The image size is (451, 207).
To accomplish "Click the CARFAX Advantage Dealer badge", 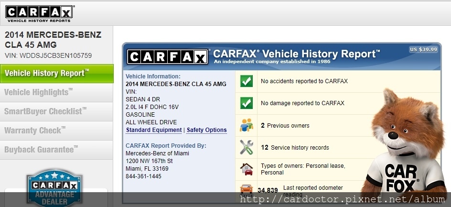I will coord(54,187).
